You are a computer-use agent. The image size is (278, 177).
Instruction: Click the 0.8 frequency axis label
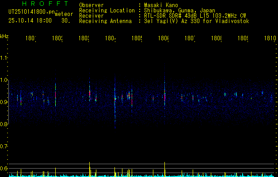(4, 124)
